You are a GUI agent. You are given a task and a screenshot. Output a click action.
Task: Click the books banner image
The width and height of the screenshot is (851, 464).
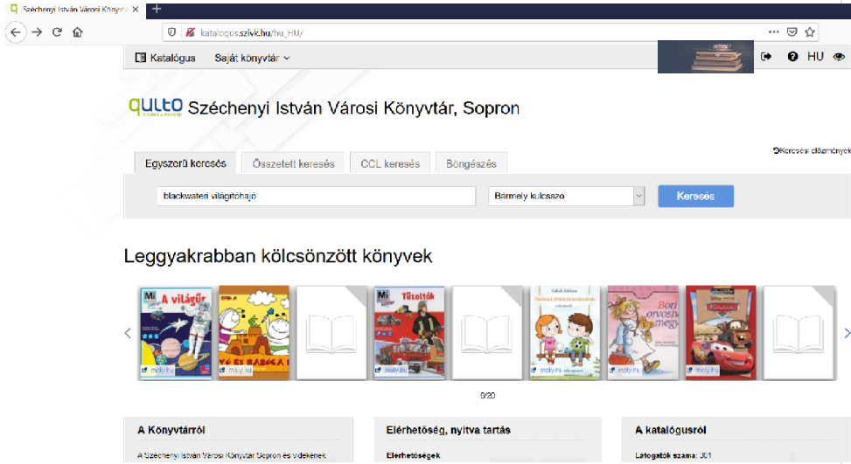(706, 57)
